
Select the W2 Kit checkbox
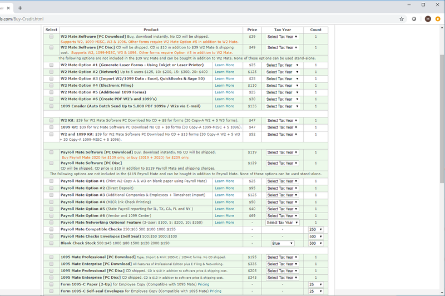click(51, 120)
